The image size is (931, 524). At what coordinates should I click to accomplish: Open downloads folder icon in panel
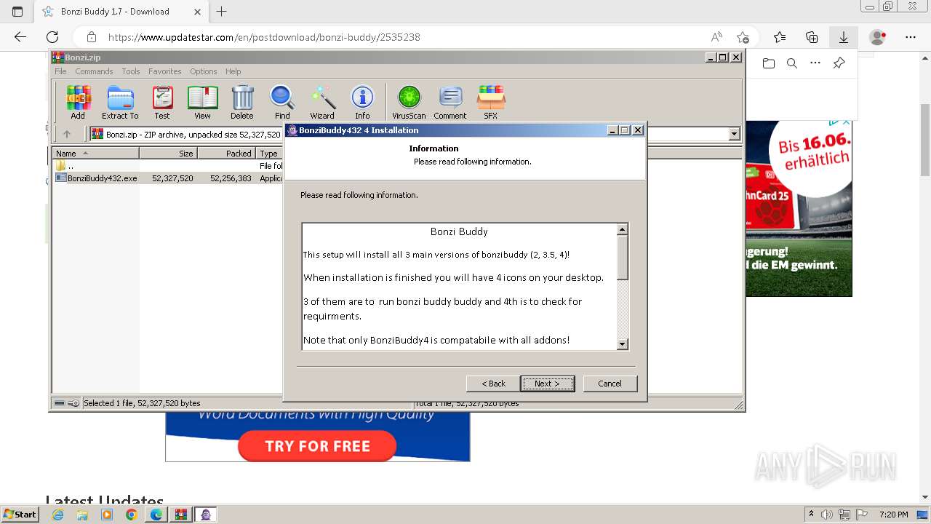(x=769, y=63)
